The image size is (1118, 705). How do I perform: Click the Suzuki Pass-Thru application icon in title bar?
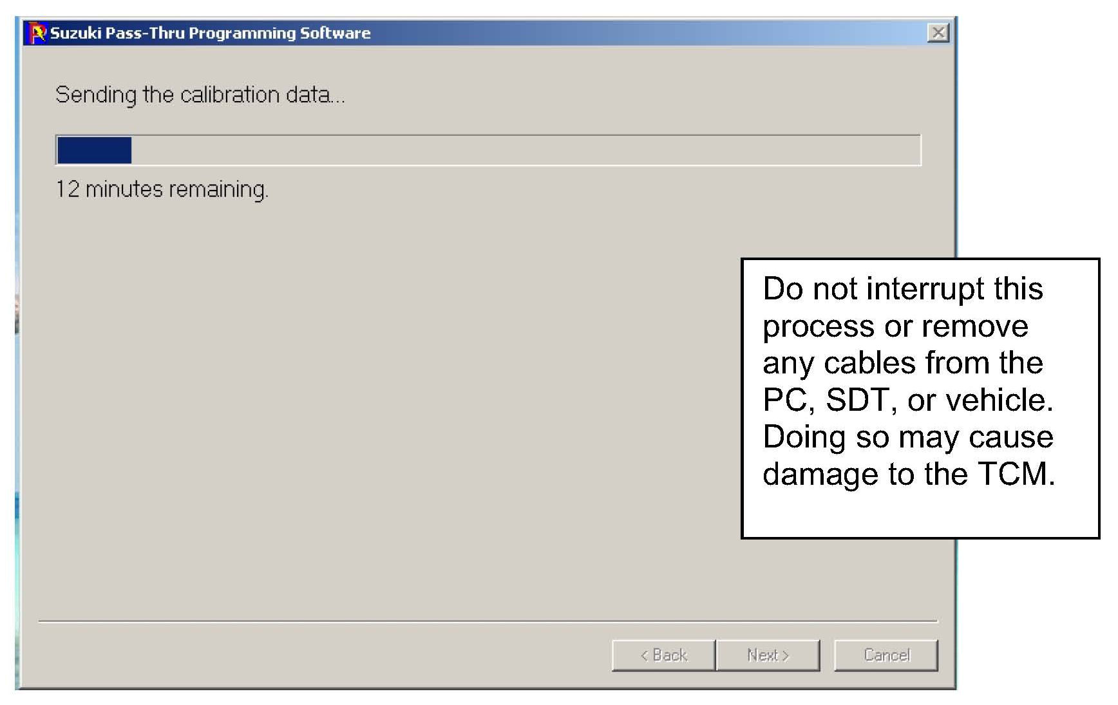tap(39, 33)
